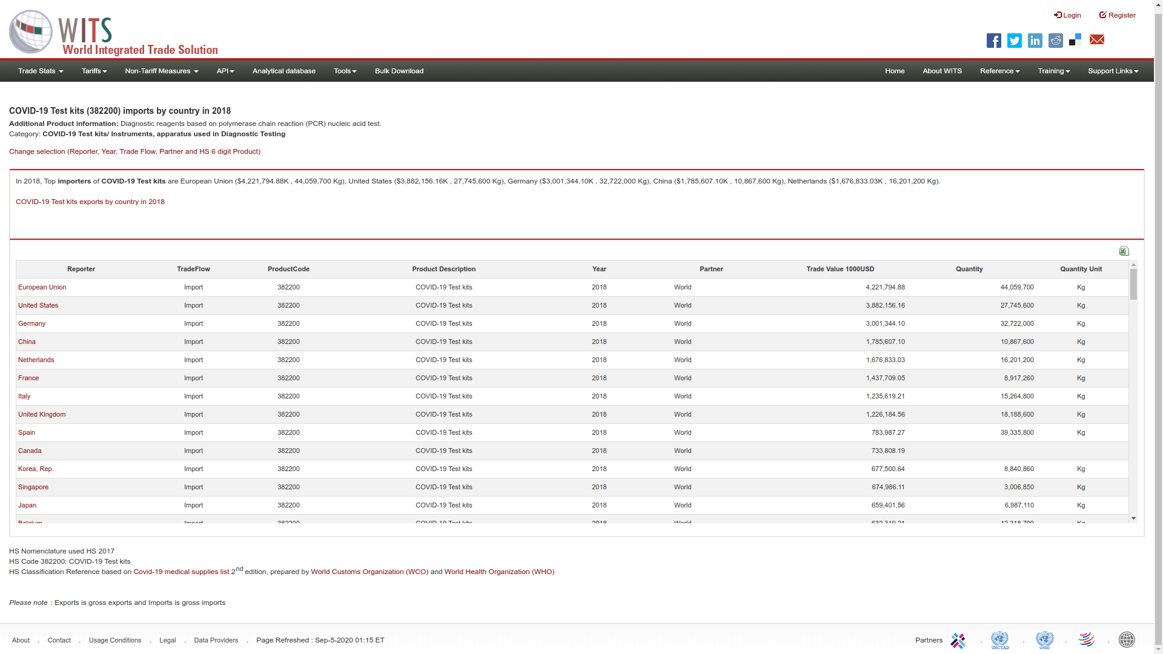Click the Quantity column header
This screenshot has height=654, width=1163.
click(x=969, y=269)
